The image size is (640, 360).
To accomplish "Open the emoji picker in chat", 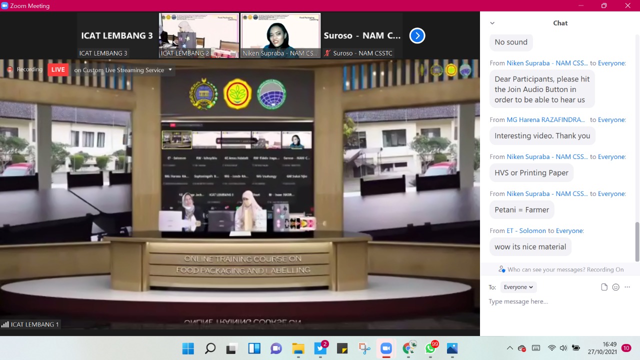I will (x=615, y=287).
